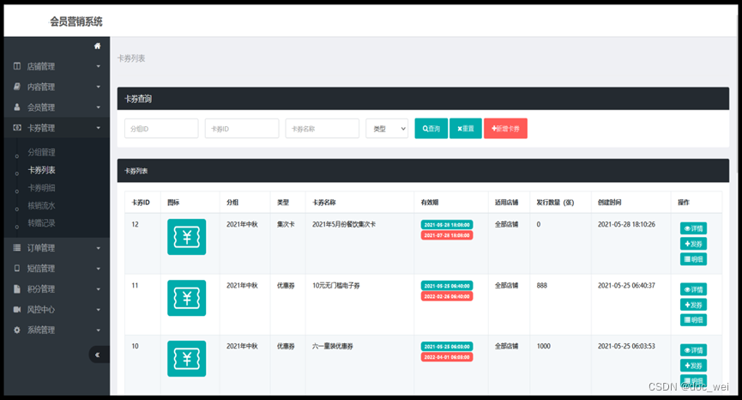Click coupon icon thumbnail for card 12

[x=186, y=237]
